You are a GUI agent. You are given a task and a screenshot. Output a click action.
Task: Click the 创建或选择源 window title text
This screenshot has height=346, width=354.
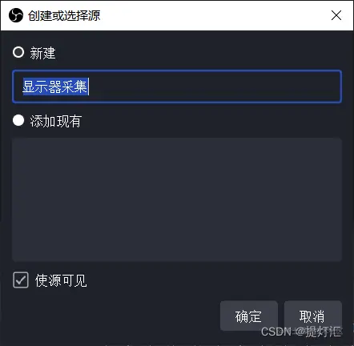pos(64,15)
